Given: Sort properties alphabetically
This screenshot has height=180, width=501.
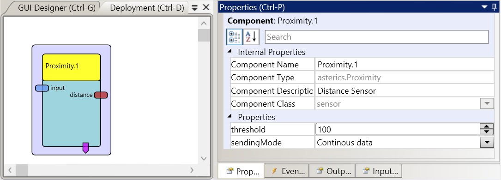Looking at the screenshot, I should click(x=251, y=37).
